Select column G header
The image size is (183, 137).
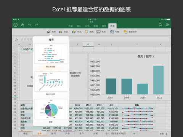coord(88,45)
